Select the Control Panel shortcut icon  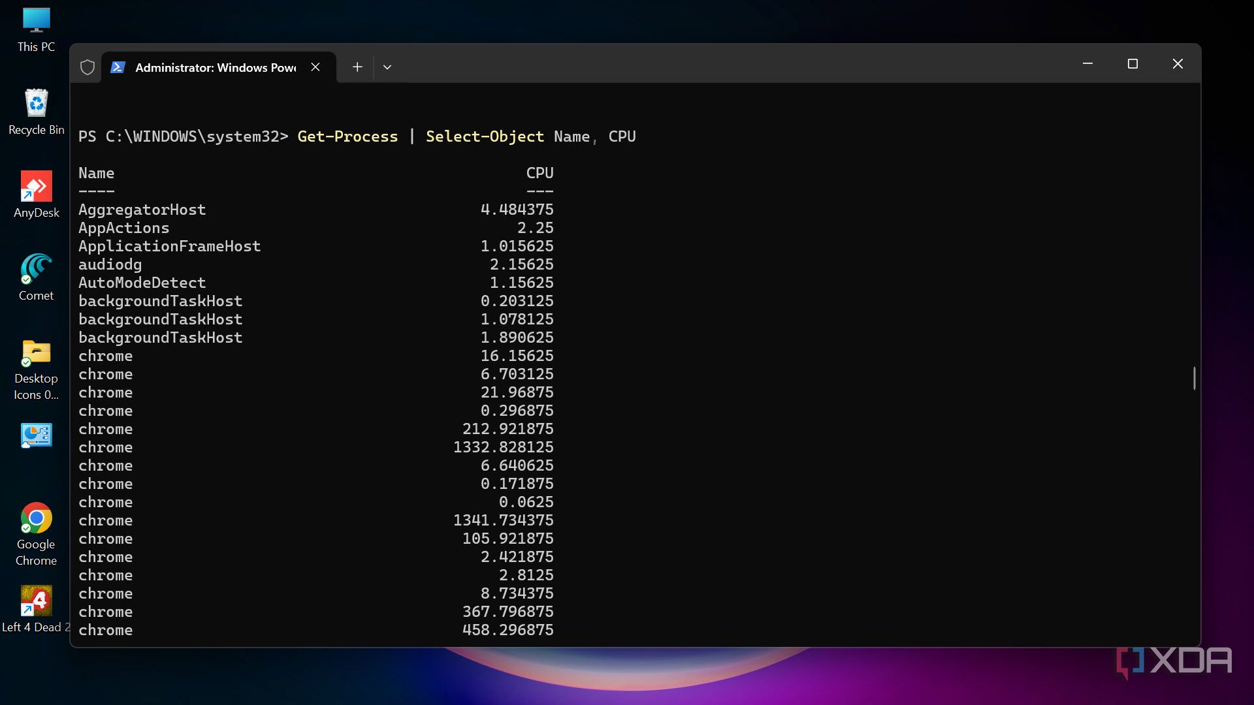point(36,435)
